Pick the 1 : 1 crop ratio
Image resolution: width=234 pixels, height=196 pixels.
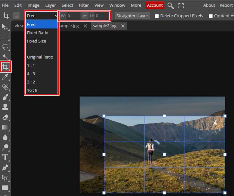[x=42, y=66]
